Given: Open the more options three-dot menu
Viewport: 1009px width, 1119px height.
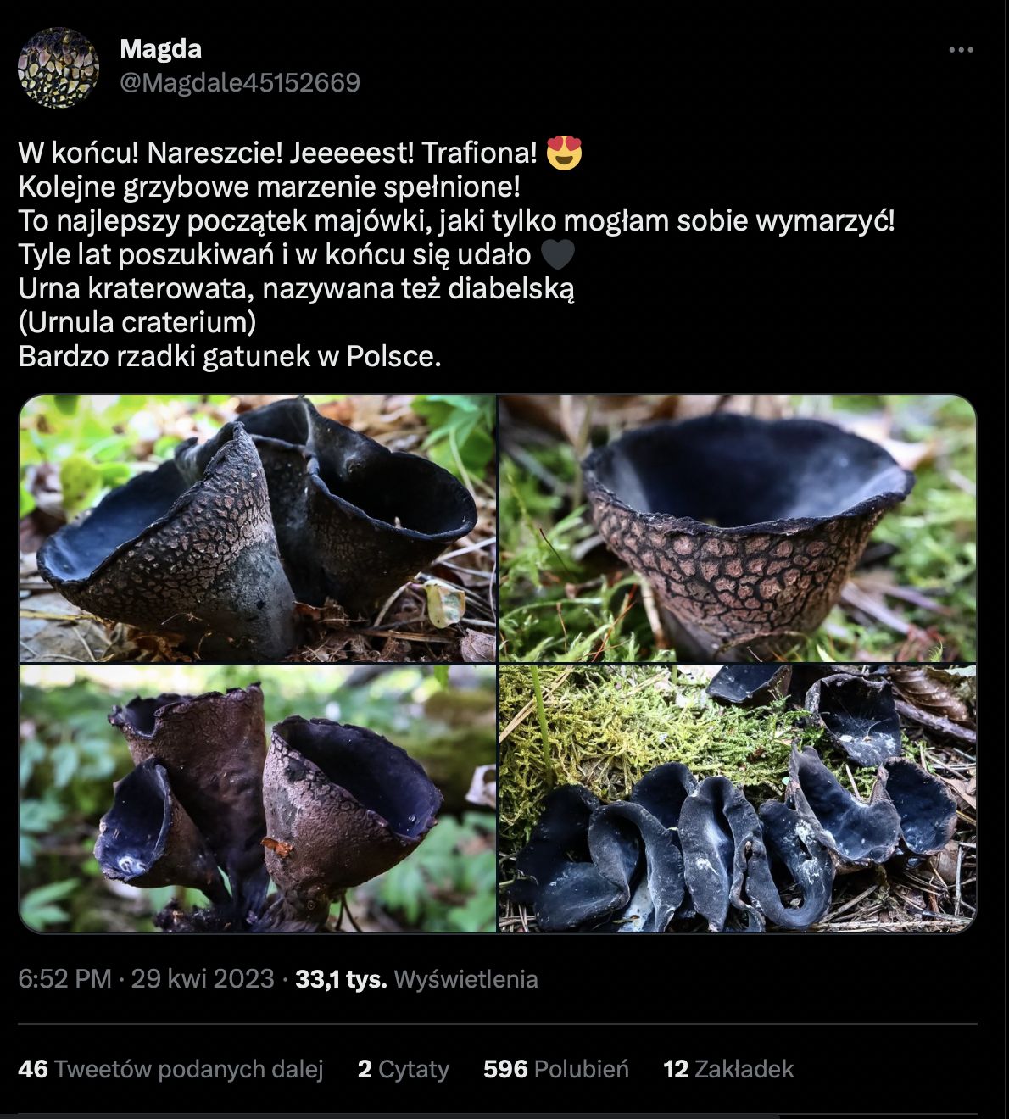Looking at the screenshot, I should click(961, 50).
